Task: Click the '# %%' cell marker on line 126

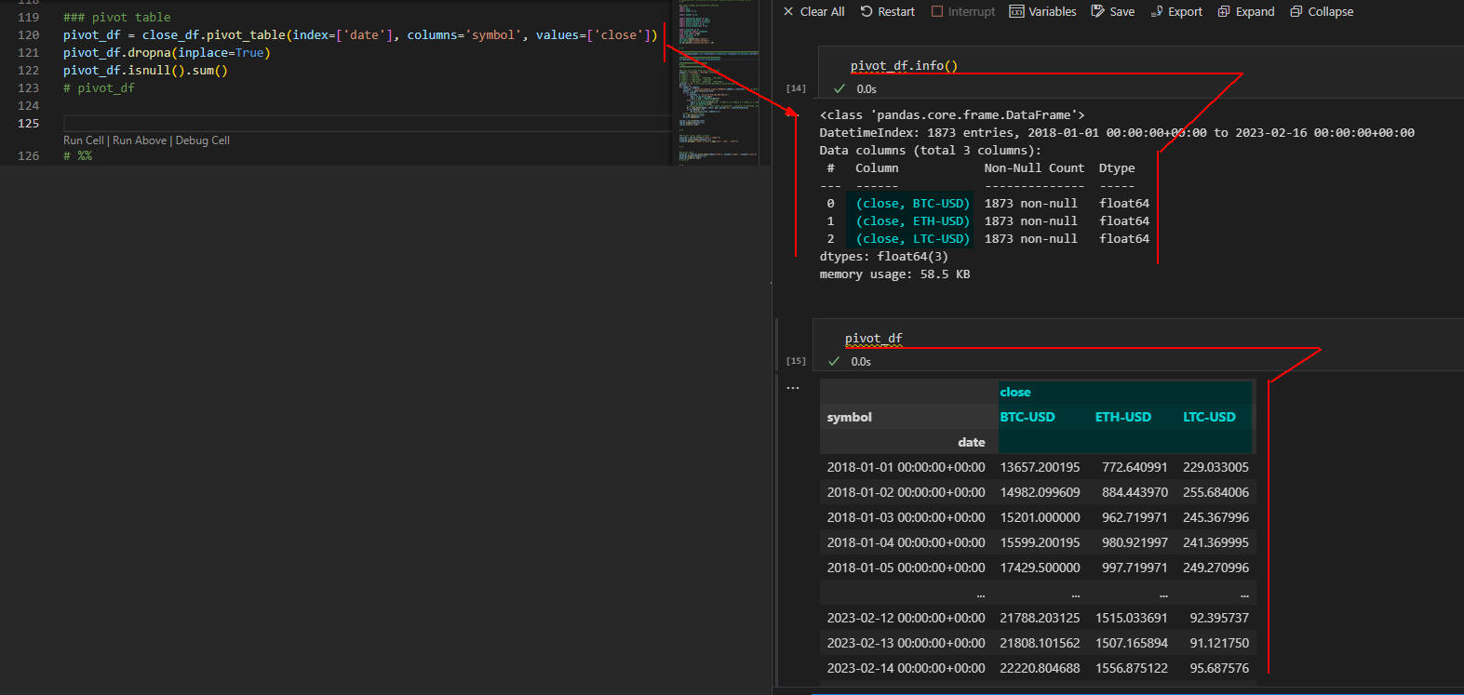Action: (77, 155)
